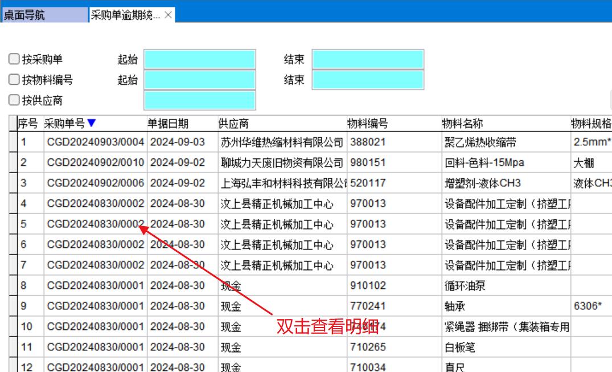Click supplier 聊城力天废旧物资有限公司 cell
This screenshot has height=372, width=612.
(282, 163)
